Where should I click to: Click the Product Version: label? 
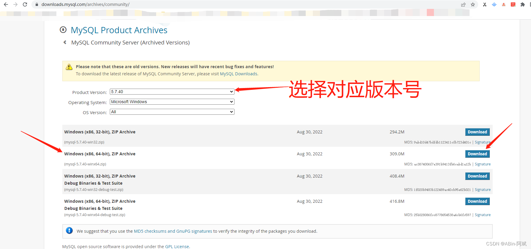pos(89,92)
